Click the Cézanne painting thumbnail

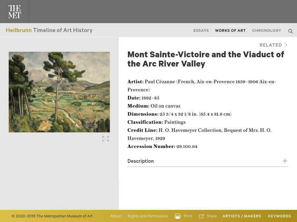59,92
